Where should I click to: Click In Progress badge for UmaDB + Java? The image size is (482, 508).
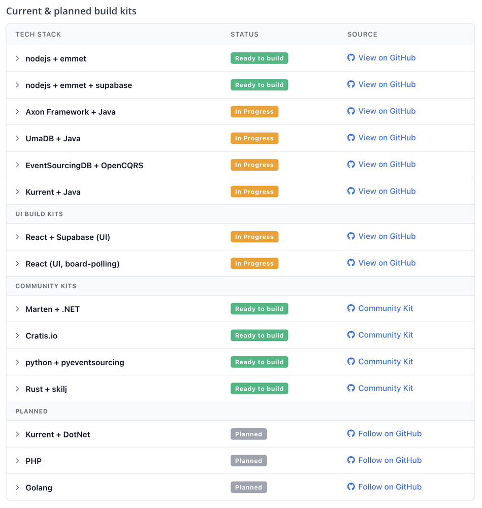(x=254, y=138)
